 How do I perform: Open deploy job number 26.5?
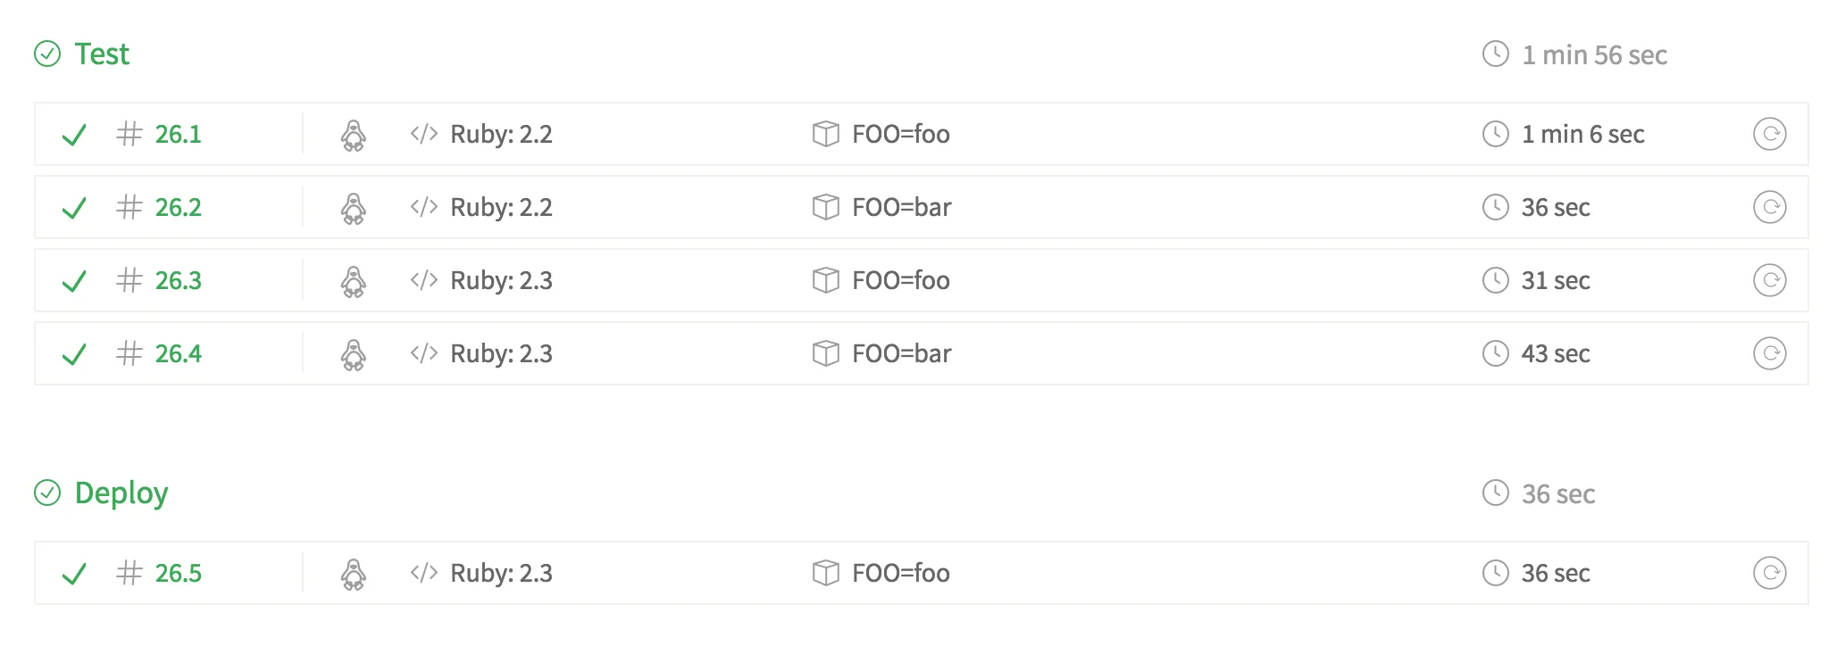pyautogui.click(x=178, y=574)
